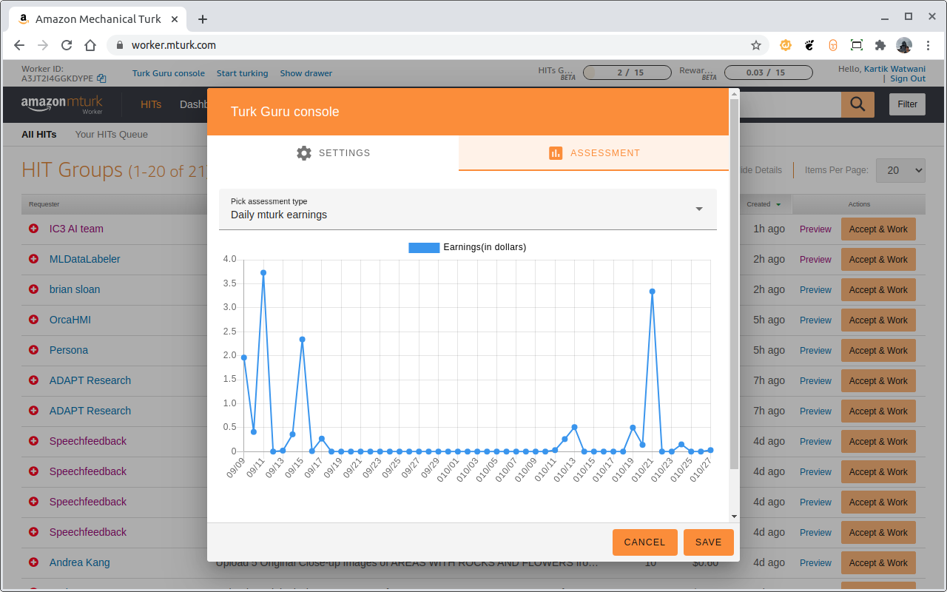This screenshot has height=592, width=947.
Task: Open the All HITs tab
Action: (x=39, y=135)
